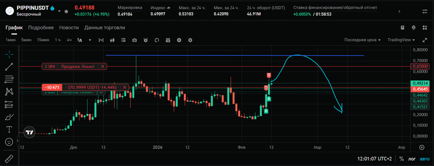Open the indicators template icon

(x=123, y=40)
